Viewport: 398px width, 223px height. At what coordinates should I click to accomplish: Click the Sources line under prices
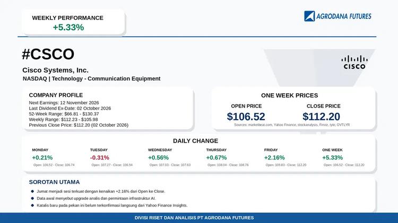click(292, 125)
